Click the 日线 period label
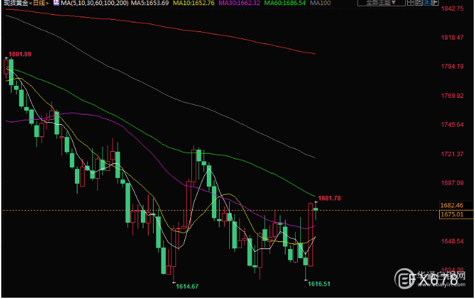 (39, 3)
